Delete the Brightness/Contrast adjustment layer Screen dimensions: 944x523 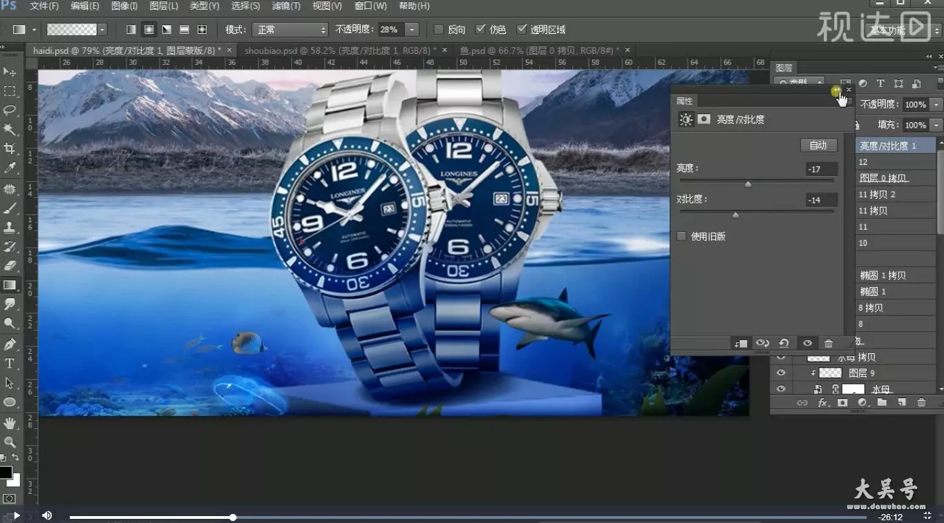[829, 343]
